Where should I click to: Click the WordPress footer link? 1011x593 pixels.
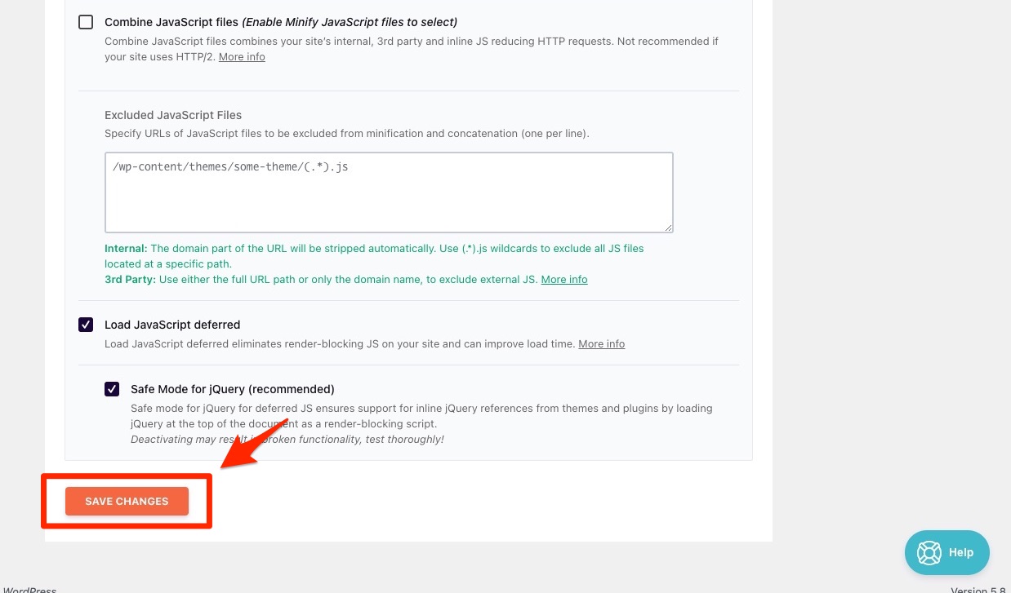click(30, 590)
